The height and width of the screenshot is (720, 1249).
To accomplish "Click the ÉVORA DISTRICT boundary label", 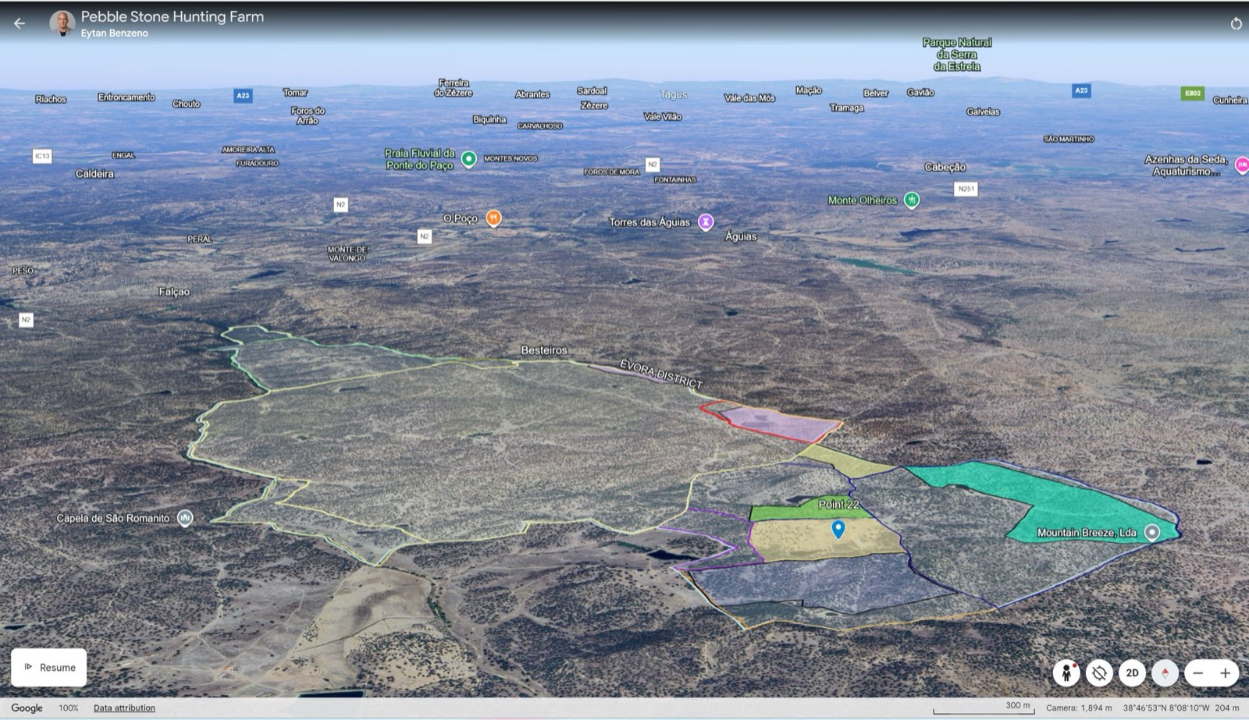I will tap(661, 373).
